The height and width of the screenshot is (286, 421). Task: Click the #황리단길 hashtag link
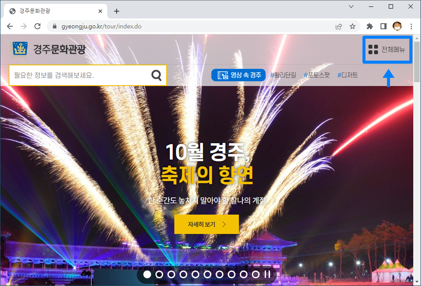tap(283, 75)
